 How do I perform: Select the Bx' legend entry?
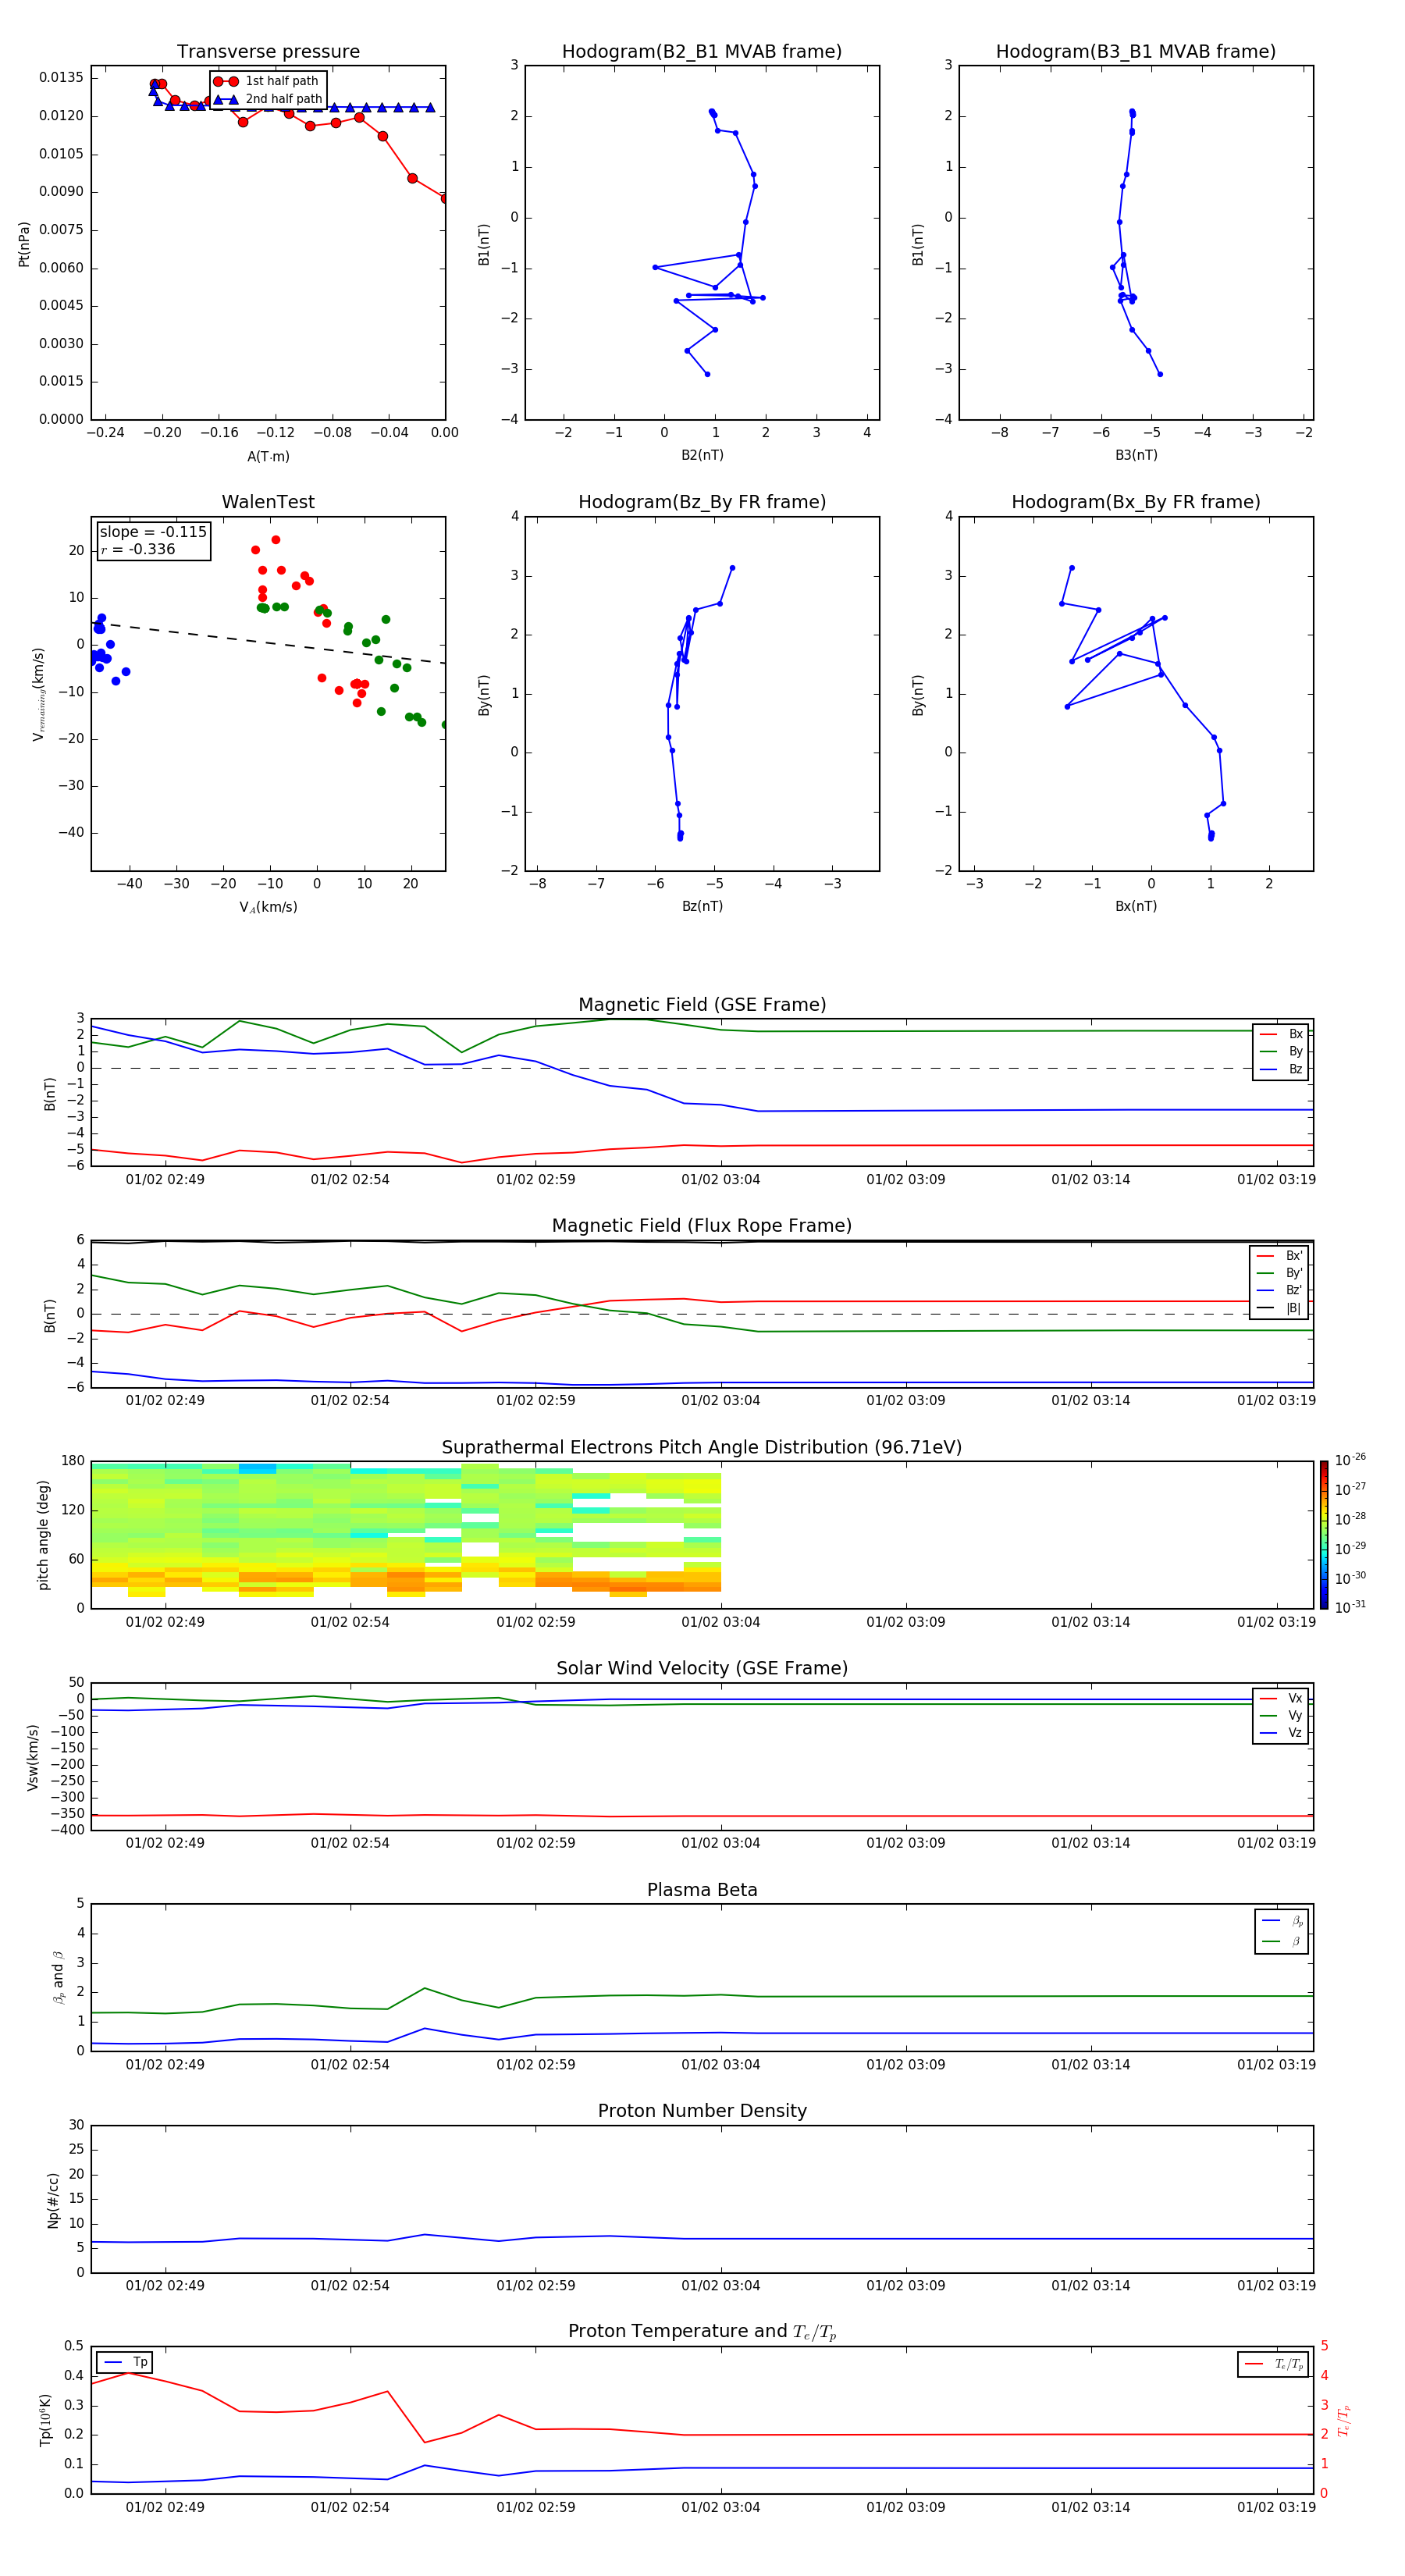point(1280,1256)
